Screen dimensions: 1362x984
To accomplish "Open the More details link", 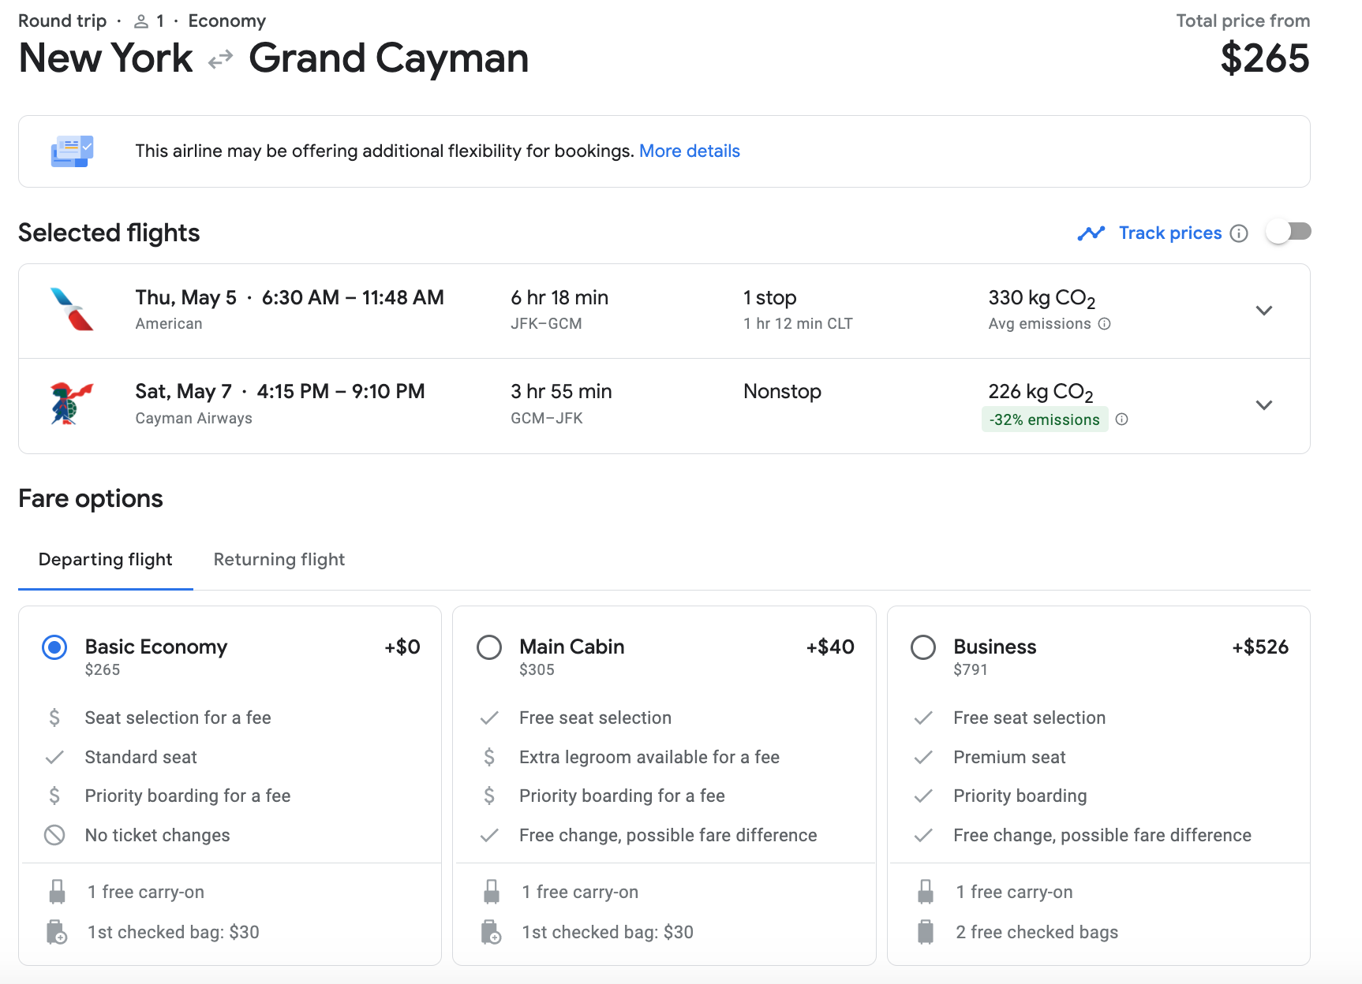I will click(689, 151).
